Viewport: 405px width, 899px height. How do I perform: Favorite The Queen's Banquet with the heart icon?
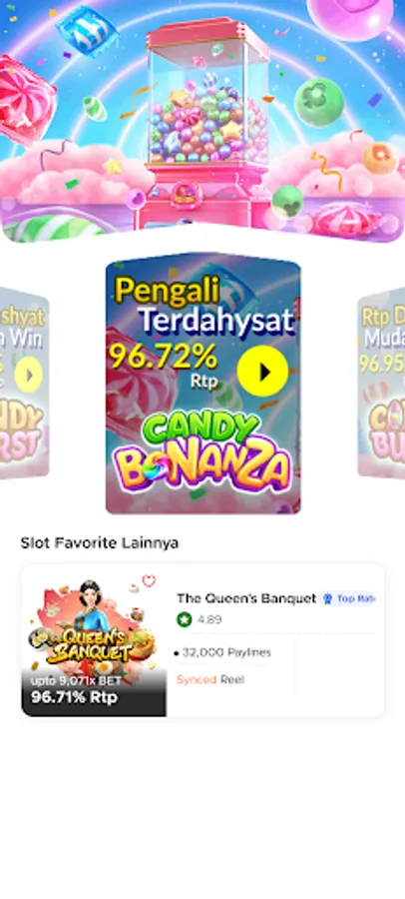(149, 580)
